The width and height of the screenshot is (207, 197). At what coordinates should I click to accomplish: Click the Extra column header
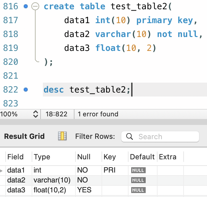tap(170, 157)
